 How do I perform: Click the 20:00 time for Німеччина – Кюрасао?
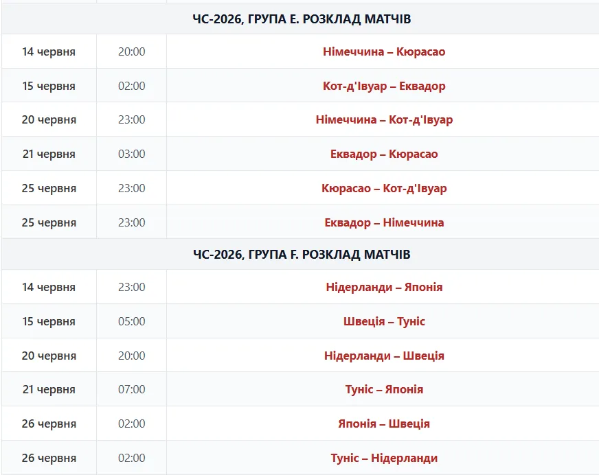tap(131, 51)
